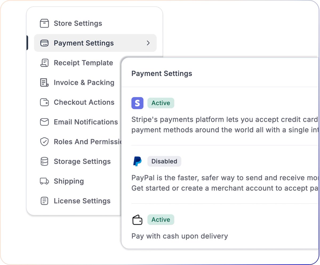Click the Checkout Actions wallet icon
This screenshot has width=320, height=265.
[44, 102]
